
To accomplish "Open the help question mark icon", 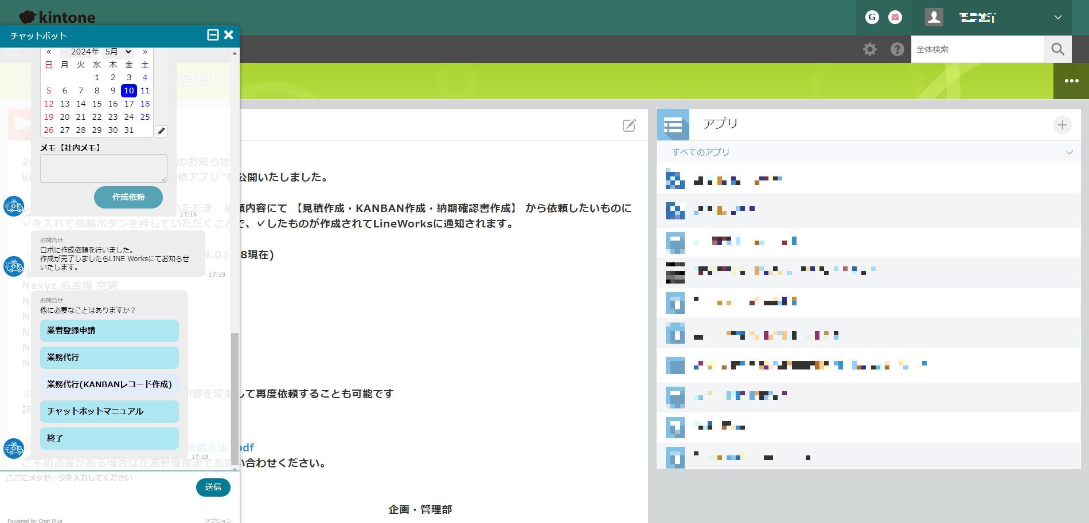I will coord(897,49).
